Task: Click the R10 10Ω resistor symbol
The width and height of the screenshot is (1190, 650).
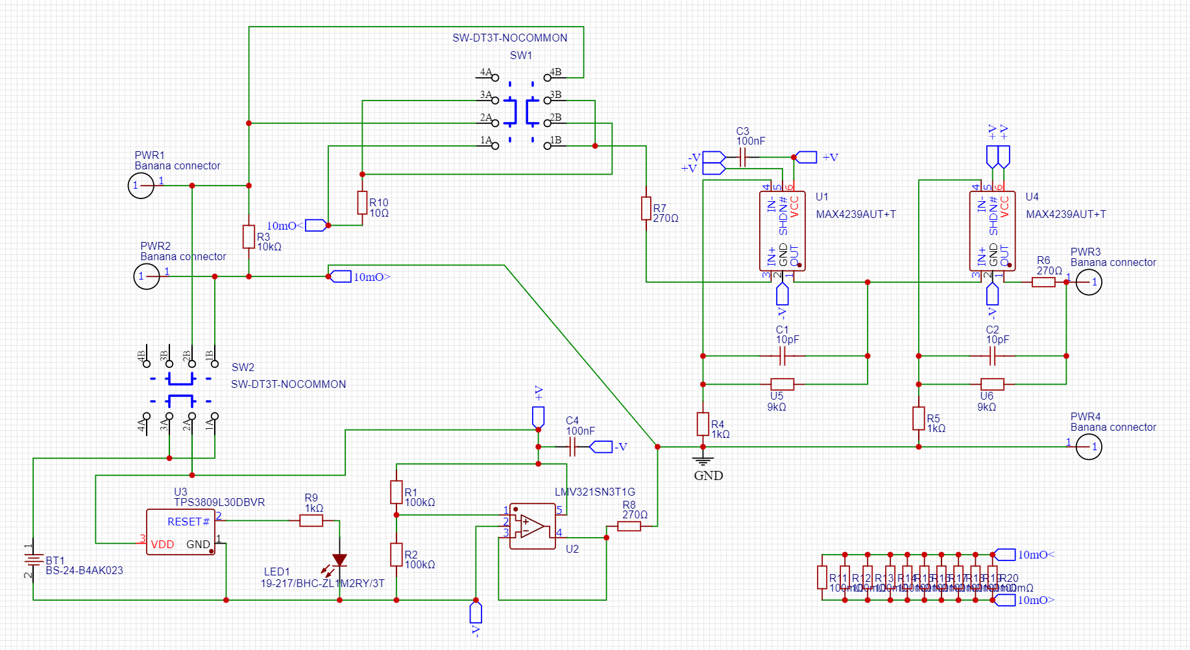Action: coord(363,202)
